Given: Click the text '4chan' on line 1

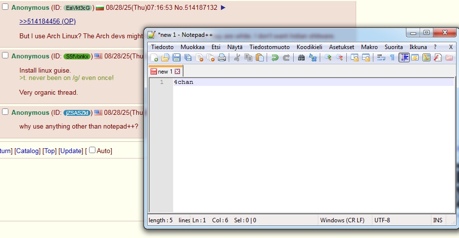Looking at the screenshot, I should (x=184, y=82).
